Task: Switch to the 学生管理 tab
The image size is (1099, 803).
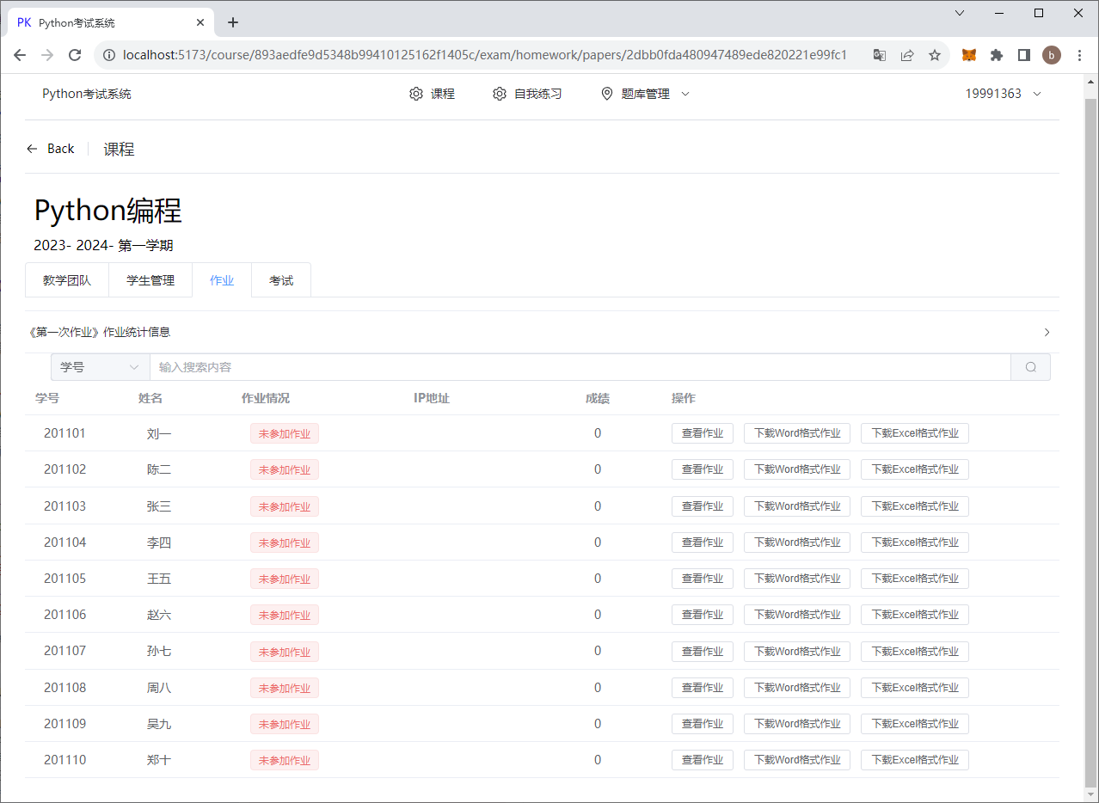Action: click(x=150, y=280)
